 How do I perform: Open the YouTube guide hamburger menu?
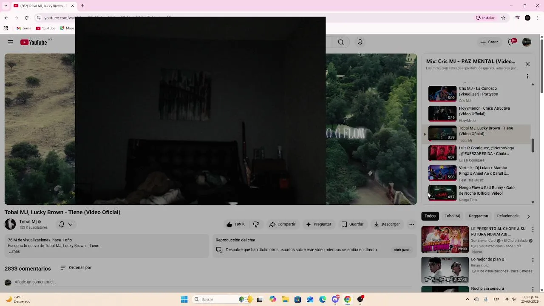pos(10,42)
